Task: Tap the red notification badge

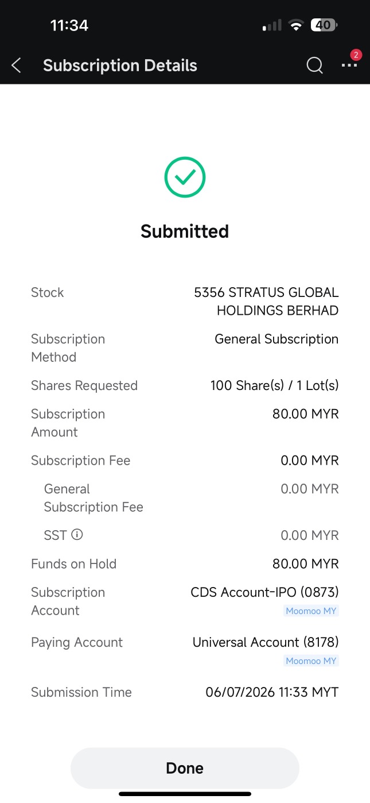Action: point(356,55)
